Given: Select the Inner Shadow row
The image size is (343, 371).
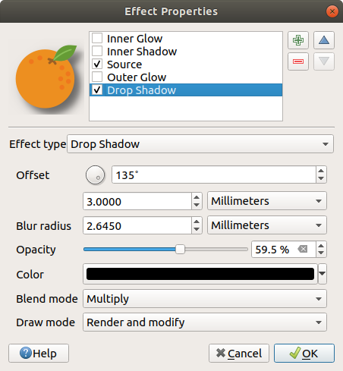Looking at the screenshot, I should click(186, 52).
